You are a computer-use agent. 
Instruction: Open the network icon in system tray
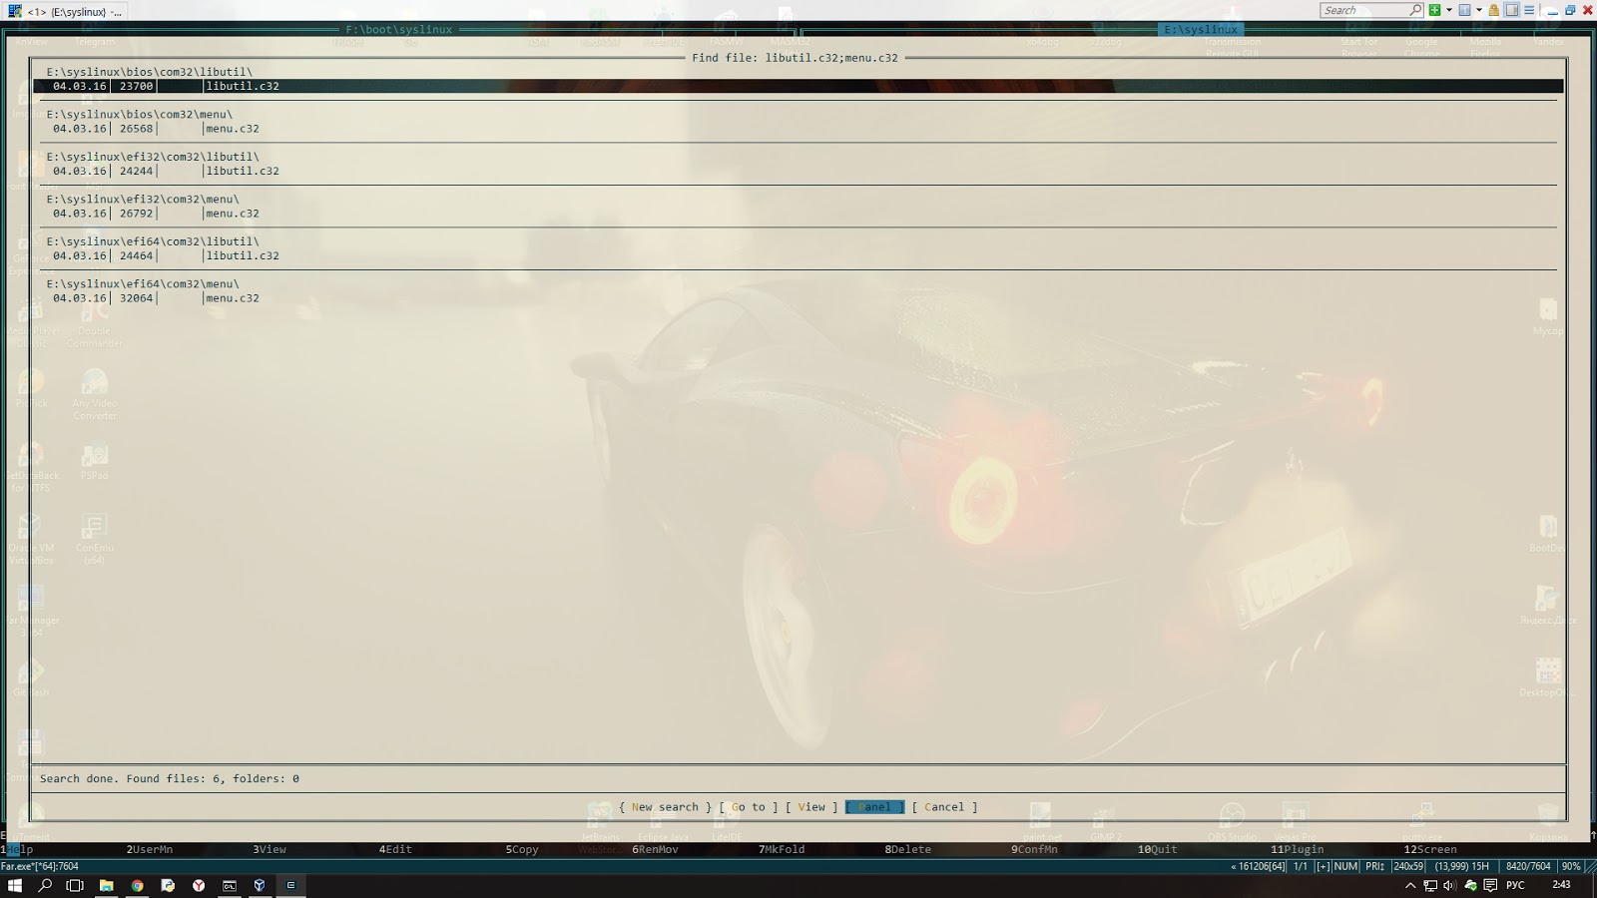pyautogui.click(x=1430, y=885)
